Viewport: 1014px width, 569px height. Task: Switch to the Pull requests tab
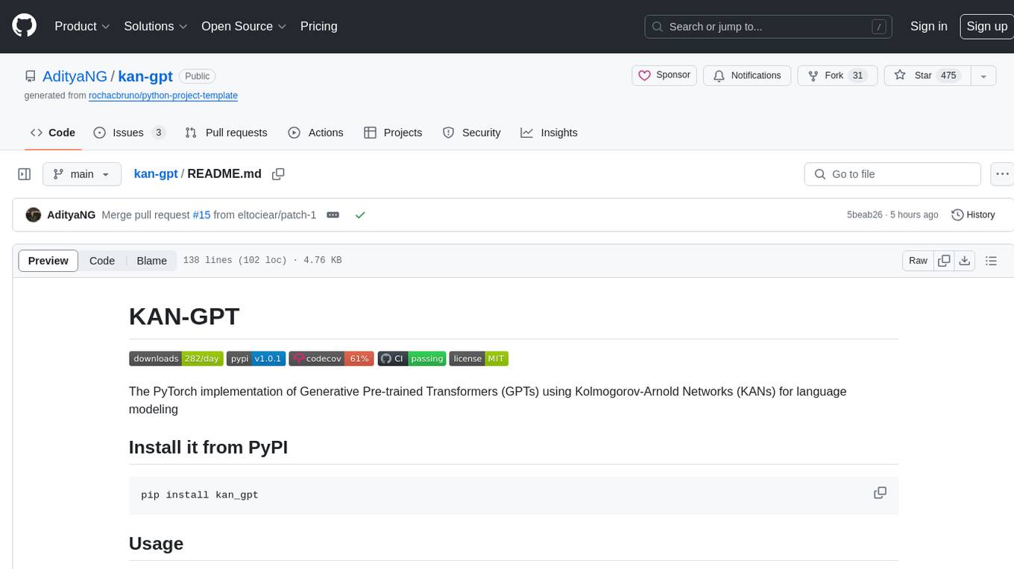coord(226,133)
